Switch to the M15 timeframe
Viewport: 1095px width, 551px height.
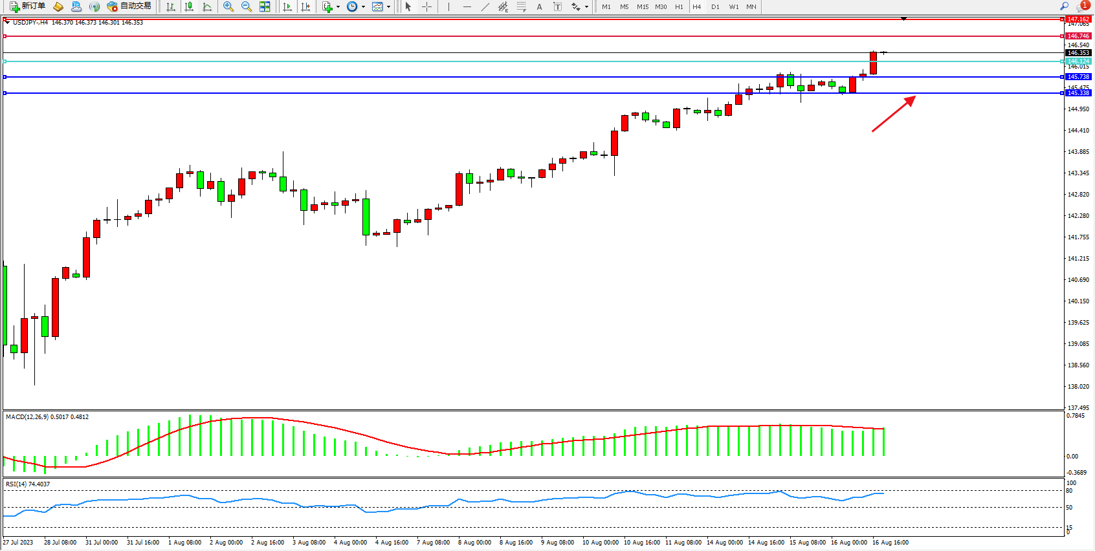[642, 6]
